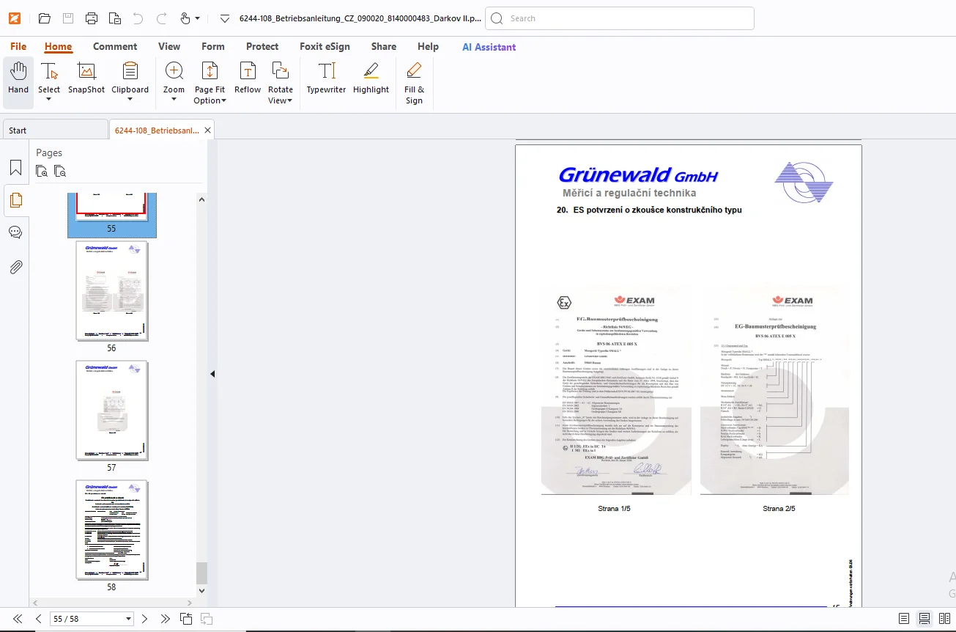The width and height of the screenshot is (956, 632).
Task: Switch to single page view
Action: point(904,620)
